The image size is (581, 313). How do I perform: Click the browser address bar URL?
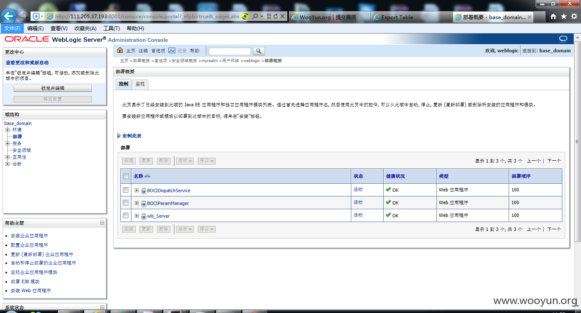click(x=147, y=17)
